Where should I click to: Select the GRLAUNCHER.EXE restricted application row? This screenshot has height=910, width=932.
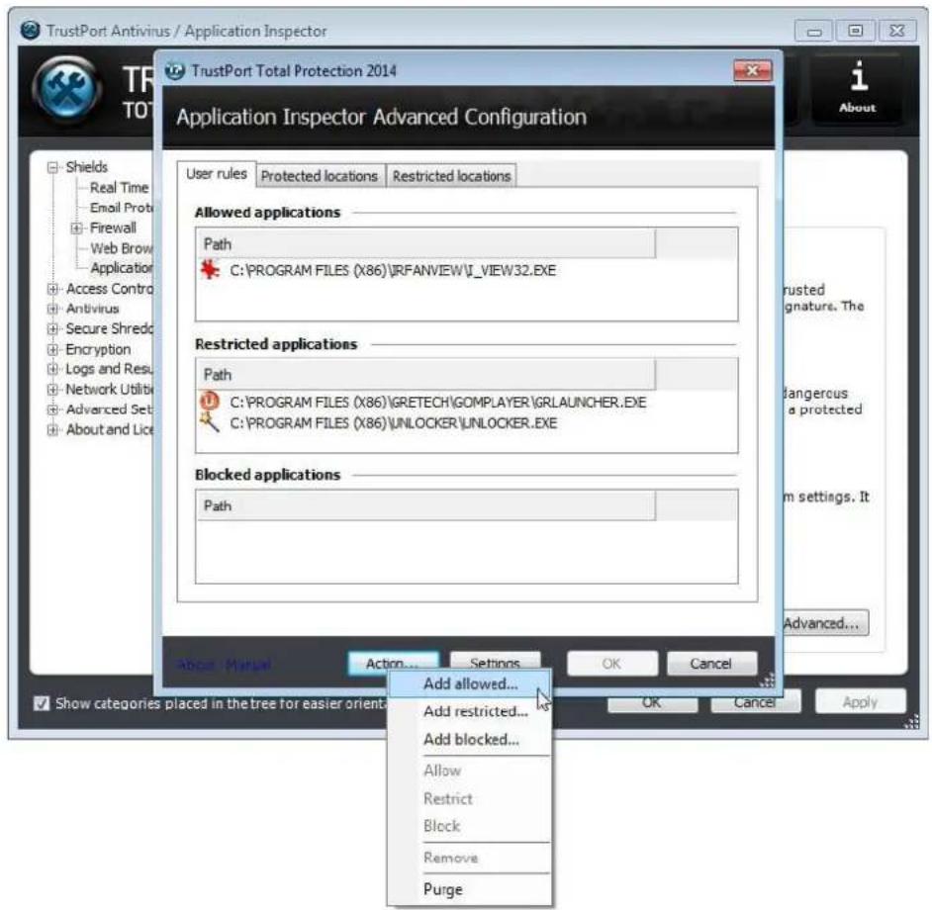tap(467, 403)
